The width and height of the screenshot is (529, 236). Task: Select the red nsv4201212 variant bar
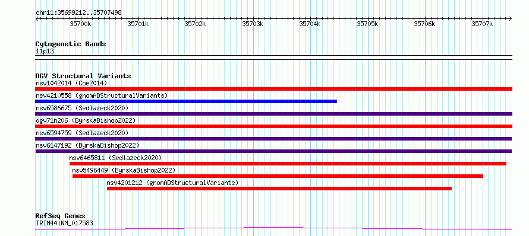[x=279, y=189]
